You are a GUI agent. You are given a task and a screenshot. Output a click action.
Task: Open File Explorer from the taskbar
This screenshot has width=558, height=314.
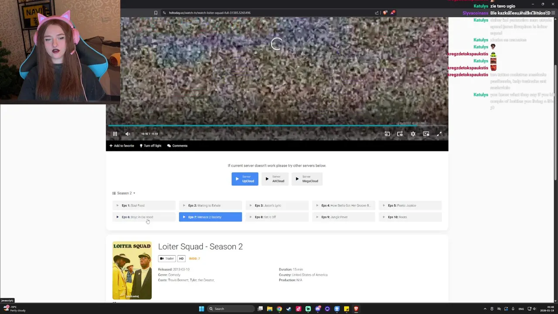pos(270,309)
